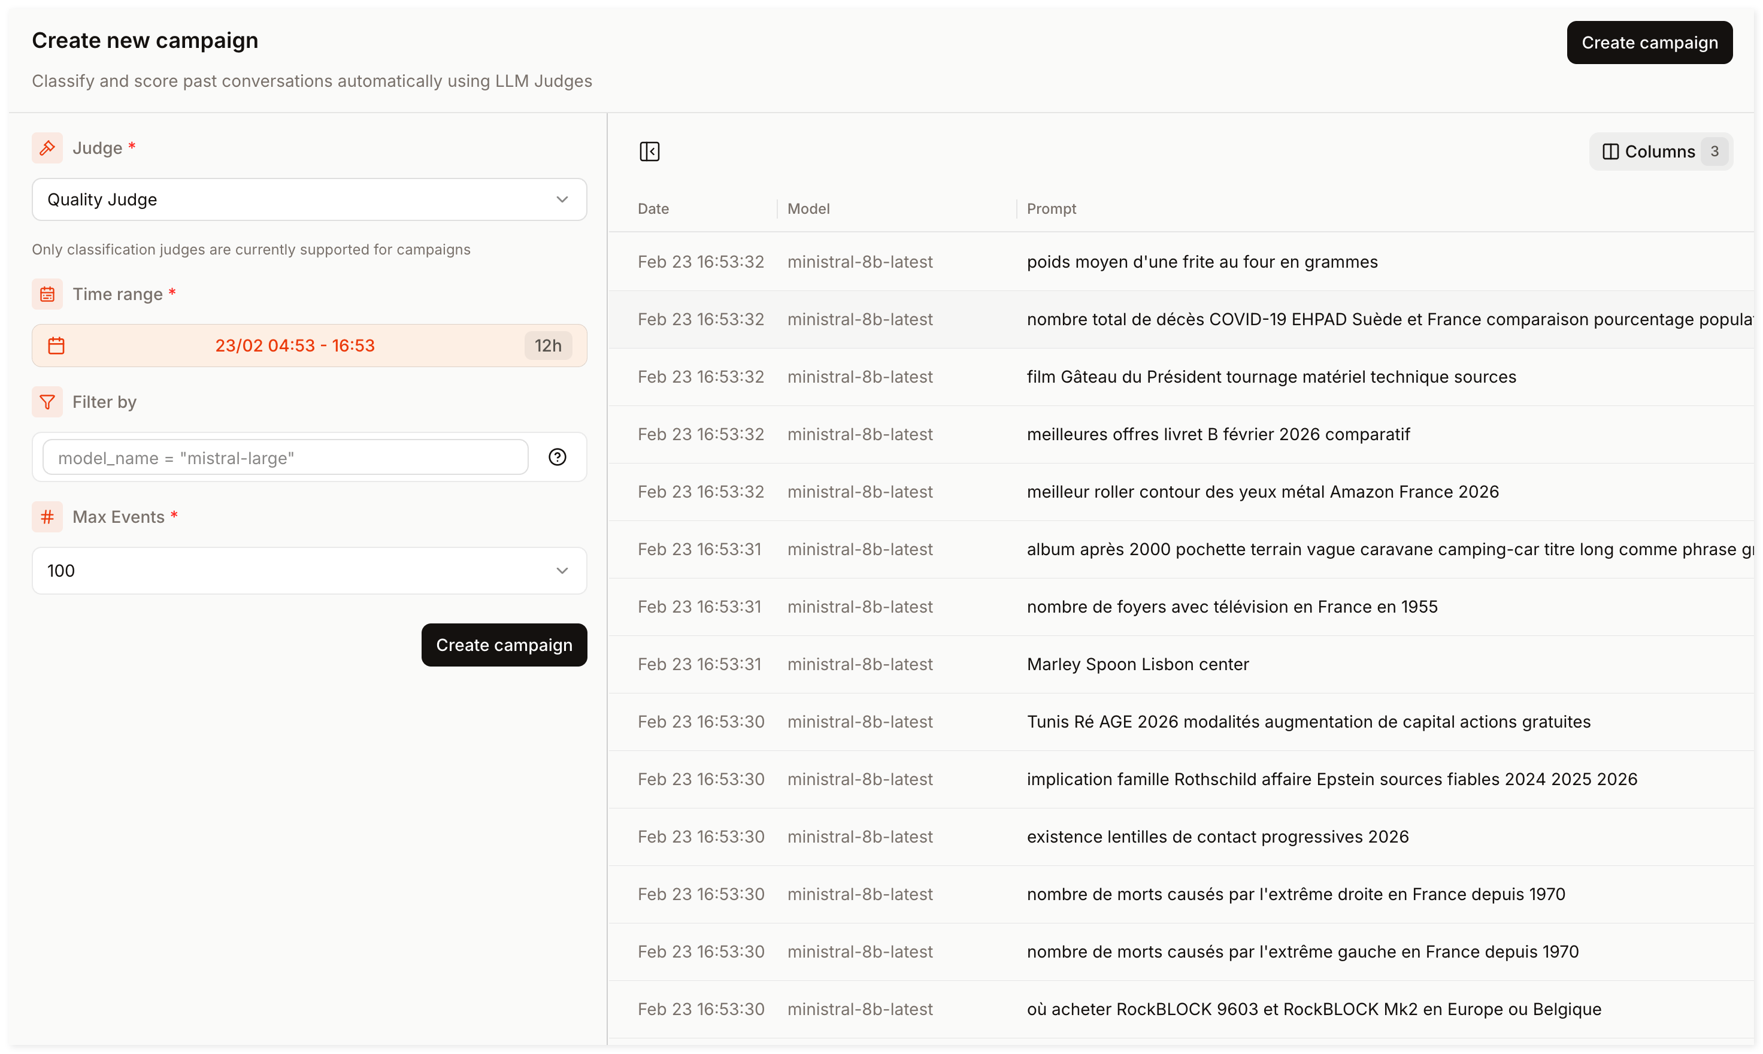1763x1054 pixels.
Task: Click the top-right Create campaign button
Action: pos(1649,43)
